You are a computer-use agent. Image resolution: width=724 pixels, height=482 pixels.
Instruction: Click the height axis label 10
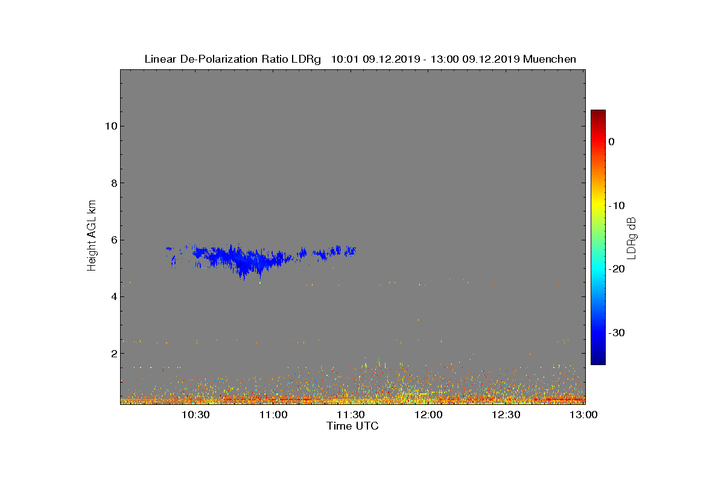[110, 126]
